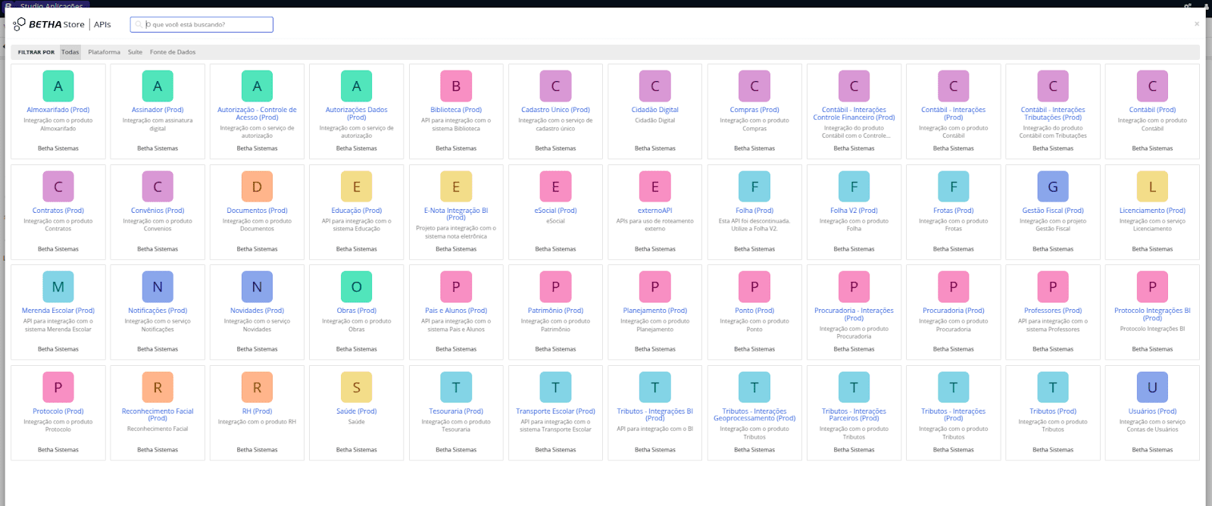Switch to the Plataforma filter tab
The width and height of the screenshot is (1212, 506).
(x=104, y=52)
